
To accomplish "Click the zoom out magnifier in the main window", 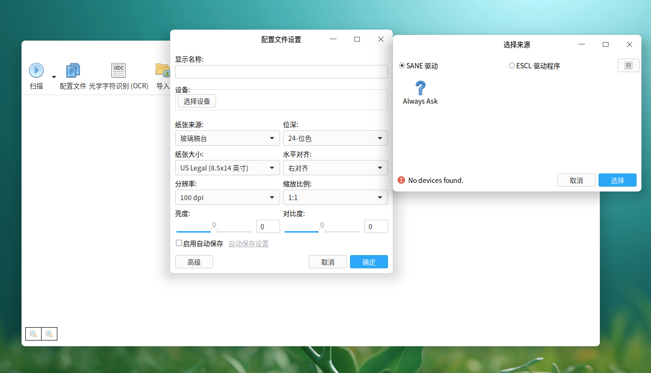I will pyautogui.click(x=33, y=334).
